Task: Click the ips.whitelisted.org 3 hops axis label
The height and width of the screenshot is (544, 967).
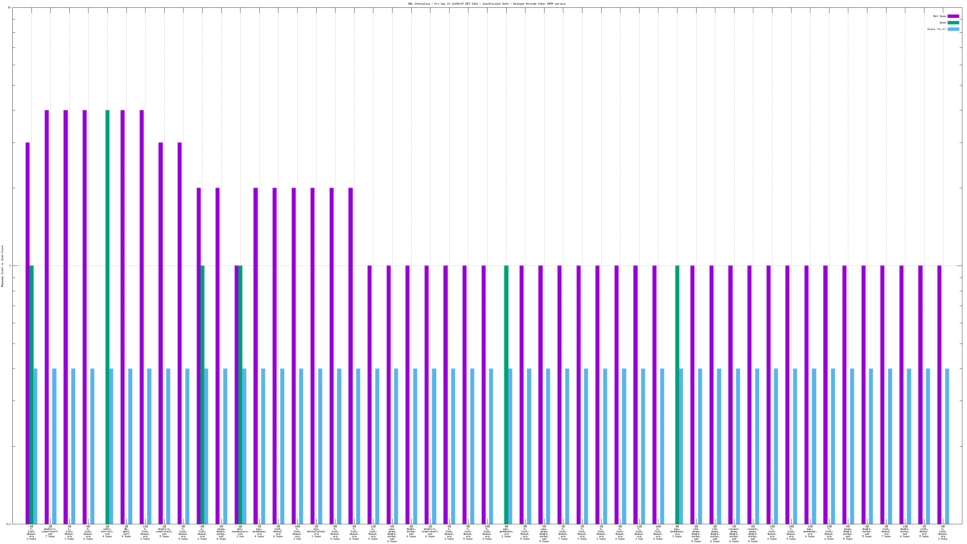Action: click(x=316, y=532)
